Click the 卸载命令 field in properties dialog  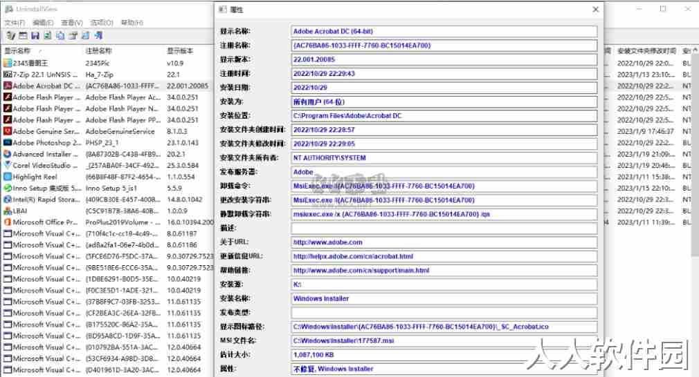point(444,186)
